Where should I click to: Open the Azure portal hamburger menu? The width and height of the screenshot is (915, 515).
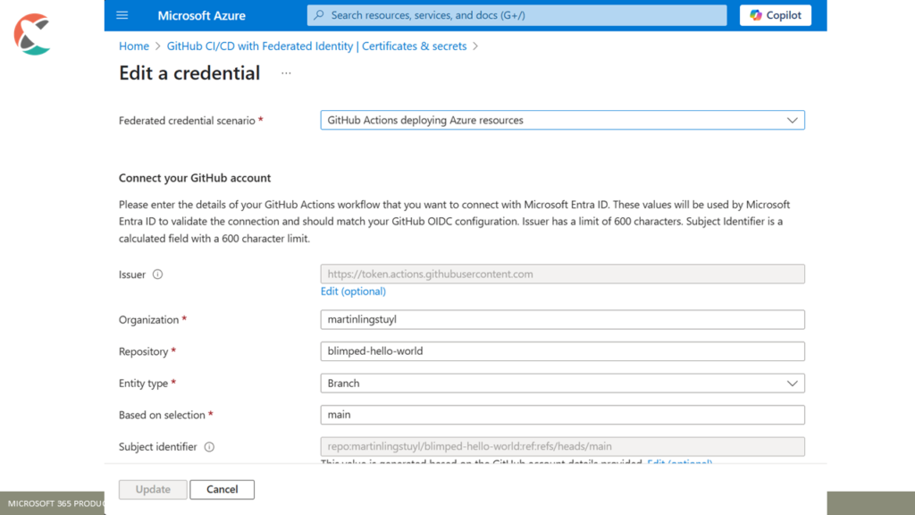pos(122,15)
